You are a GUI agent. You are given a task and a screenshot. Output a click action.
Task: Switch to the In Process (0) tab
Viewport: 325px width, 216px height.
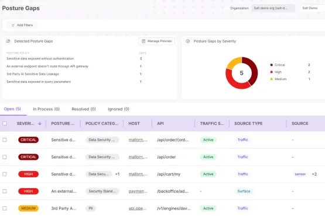click(x=46, y=109)
